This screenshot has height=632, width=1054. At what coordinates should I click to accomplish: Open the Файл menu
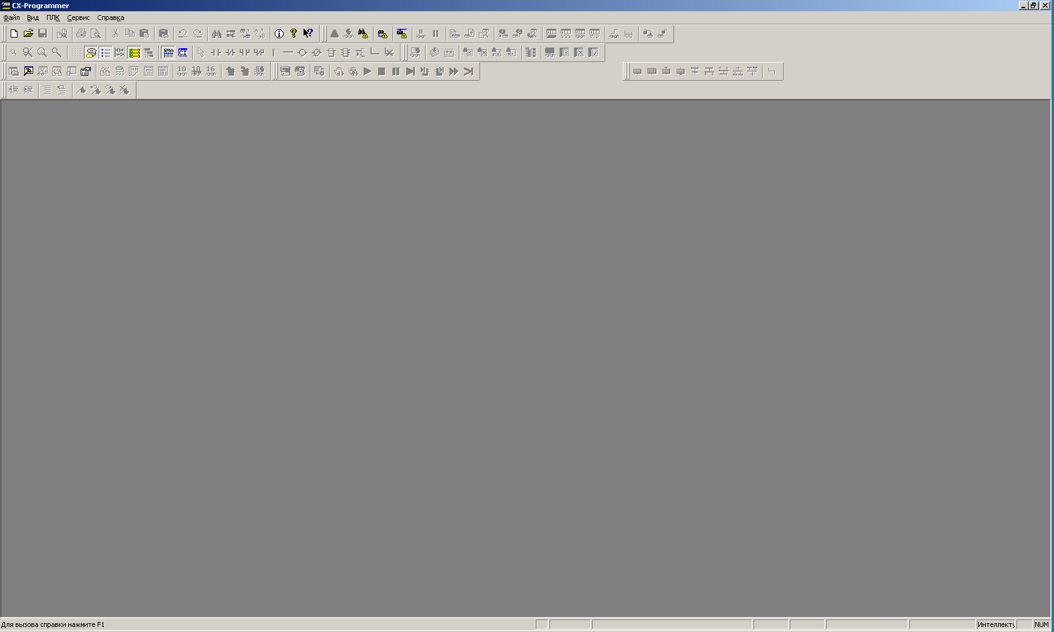tap(11, 18)
